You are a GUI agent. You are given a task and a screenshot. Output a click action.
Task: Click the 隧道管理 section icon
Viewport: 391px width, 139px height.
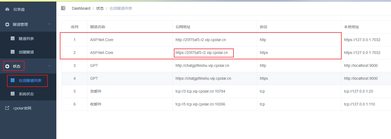pos(7,24)
